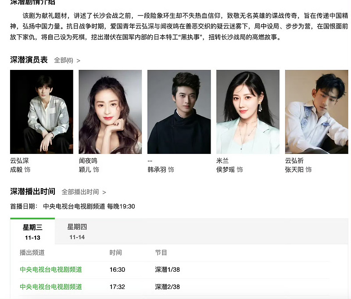Open 中央电视台电视剧频道 link at 17:32

pyautogui.click(x=51, y=287)
